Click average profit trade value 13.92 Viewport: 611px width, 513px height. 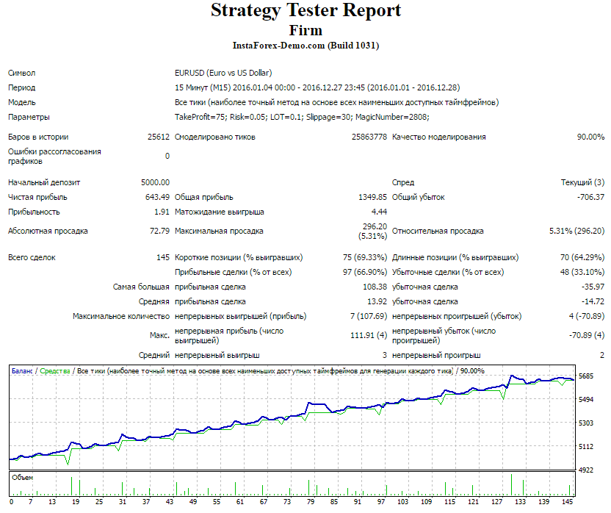click(377, 302)
